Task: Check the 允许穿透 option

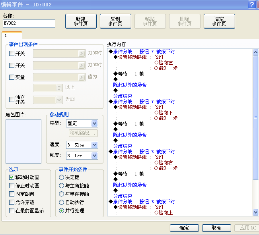Action: [12, 202]
